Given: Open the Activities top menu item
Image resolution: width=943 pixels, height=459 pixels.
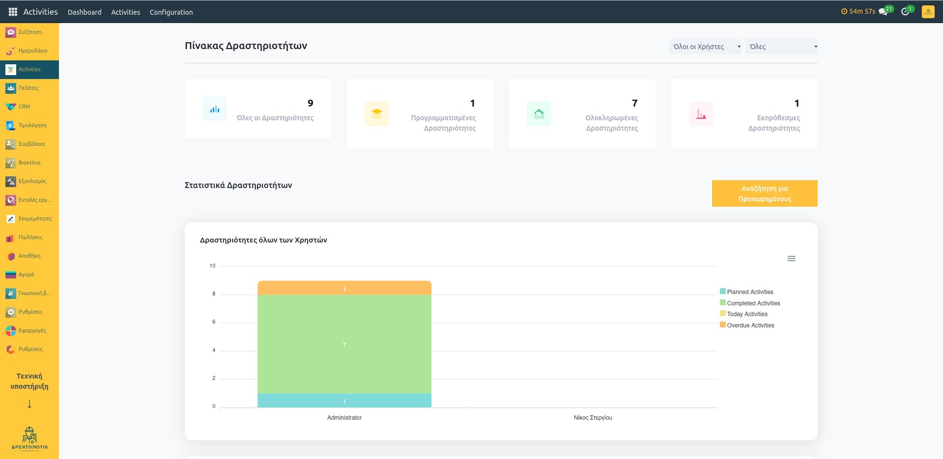Looking at the screenshot, I should pos(125,12).
